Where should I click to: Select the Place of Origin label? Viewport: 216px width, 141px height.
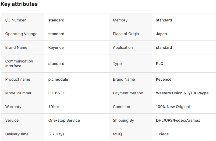click(x=126, y=34)
